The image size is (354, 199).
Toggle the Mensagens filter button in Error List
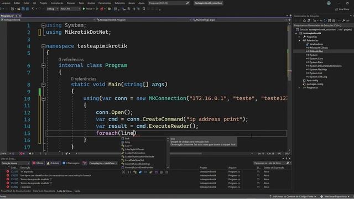(x=71, y=163)
